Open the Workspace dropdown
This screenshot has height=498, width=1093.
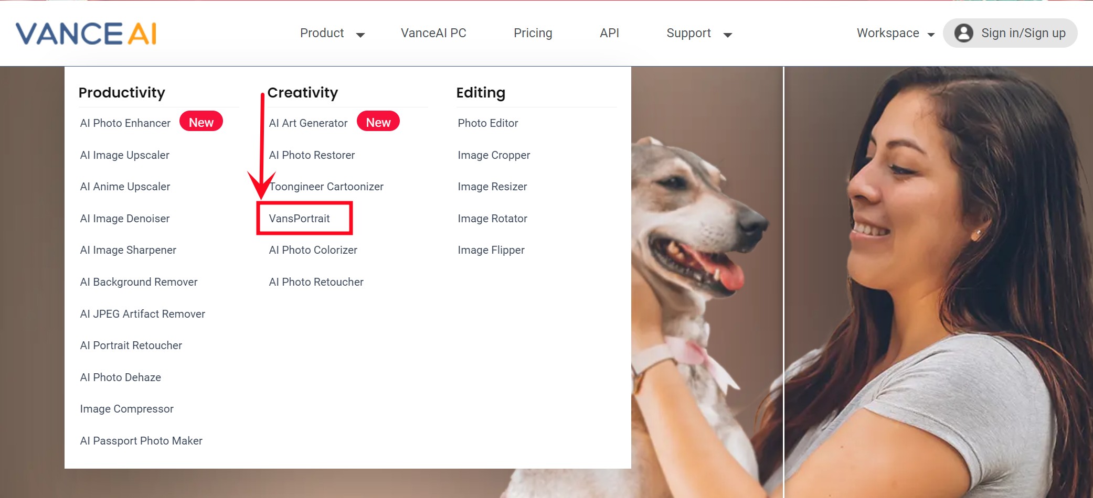(x=895, y=34)
